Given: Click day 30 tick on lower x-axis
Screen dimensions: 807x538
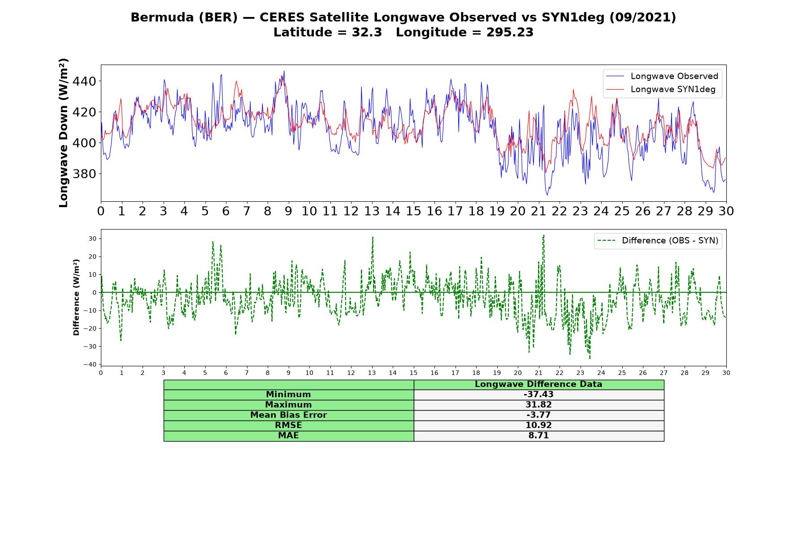Looking at the screenshot, I should coord(726,373).
